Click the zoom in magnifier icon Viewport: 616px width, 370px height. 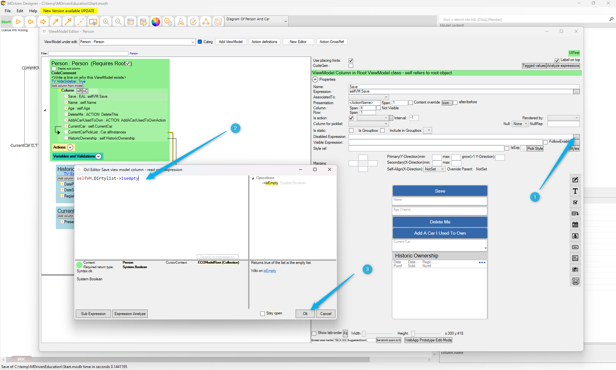[106, 22]
